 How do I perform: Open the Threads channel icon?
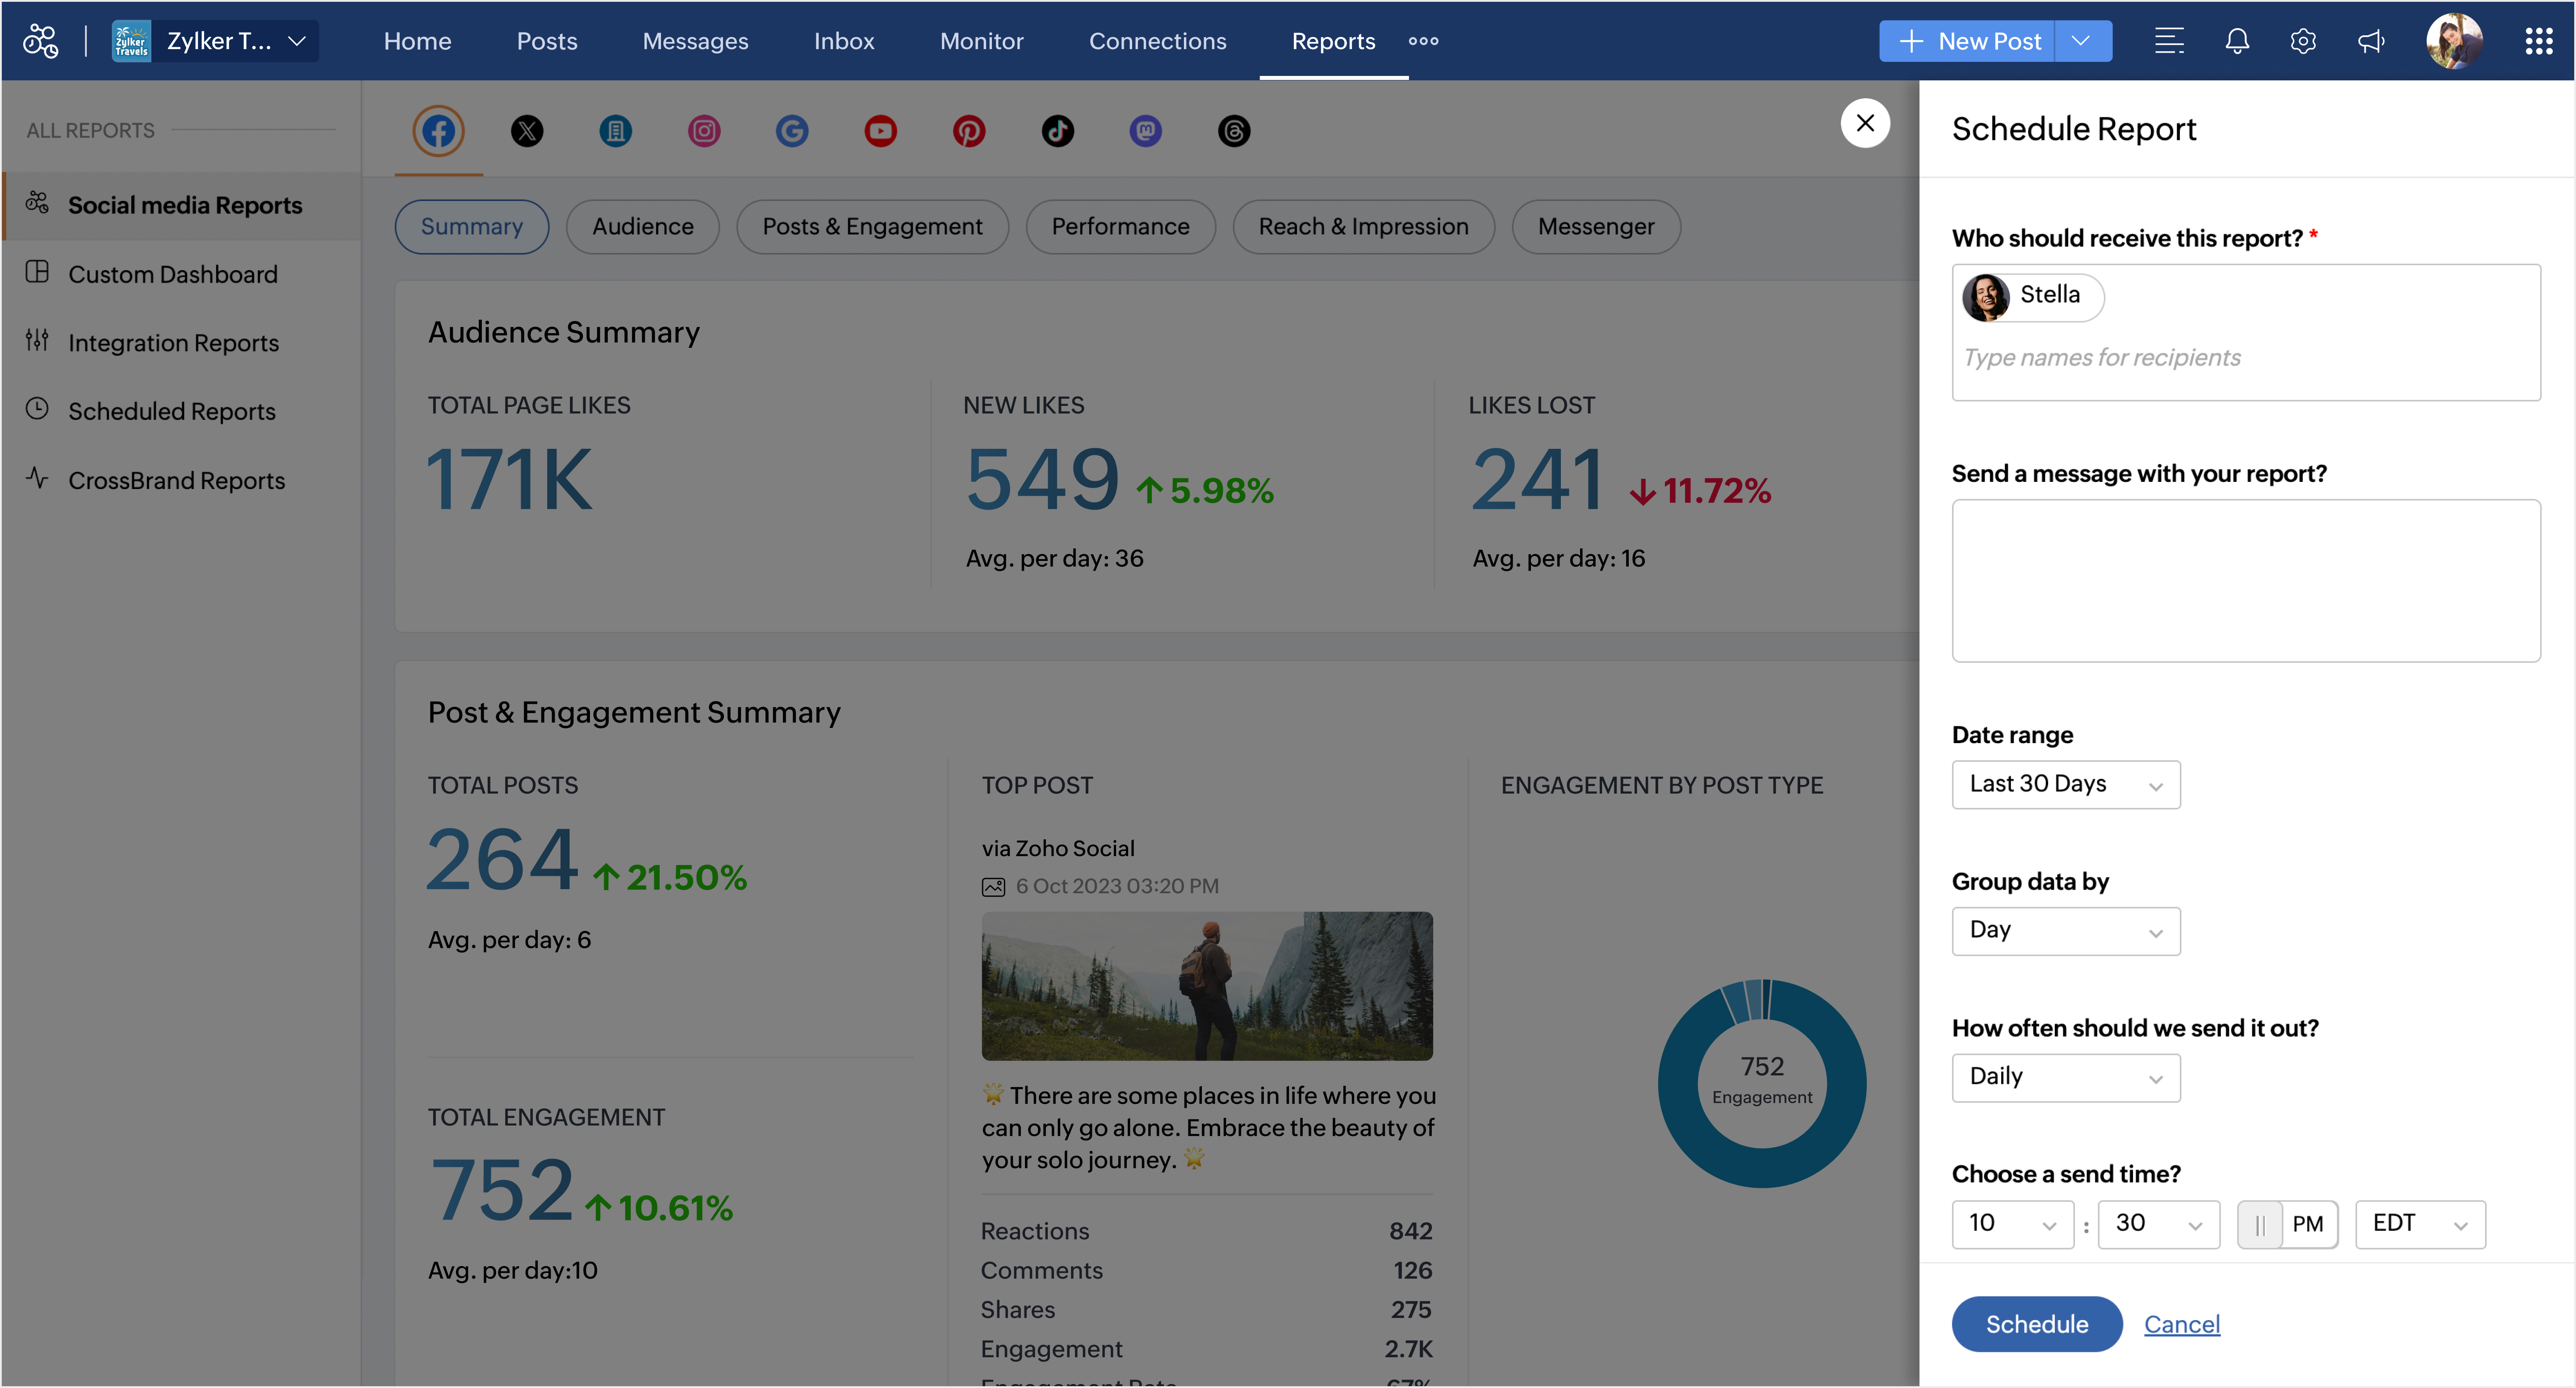coord(1234,131)
